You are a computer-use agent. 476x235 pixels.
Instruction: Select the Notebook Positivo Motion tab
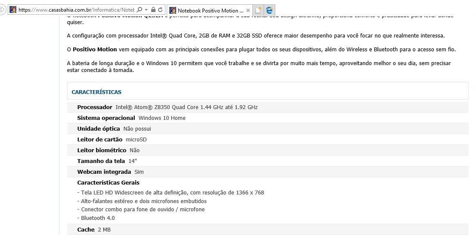pos(210,10)
